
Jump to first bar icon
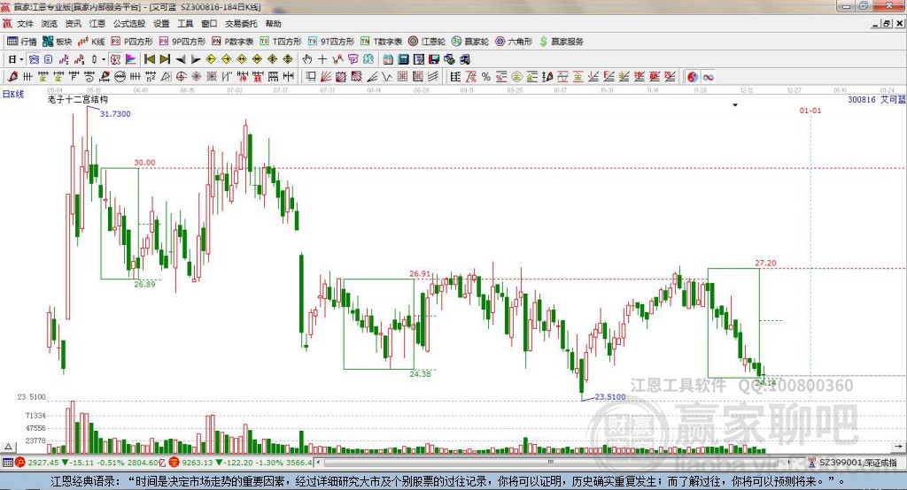pos(149,59)
